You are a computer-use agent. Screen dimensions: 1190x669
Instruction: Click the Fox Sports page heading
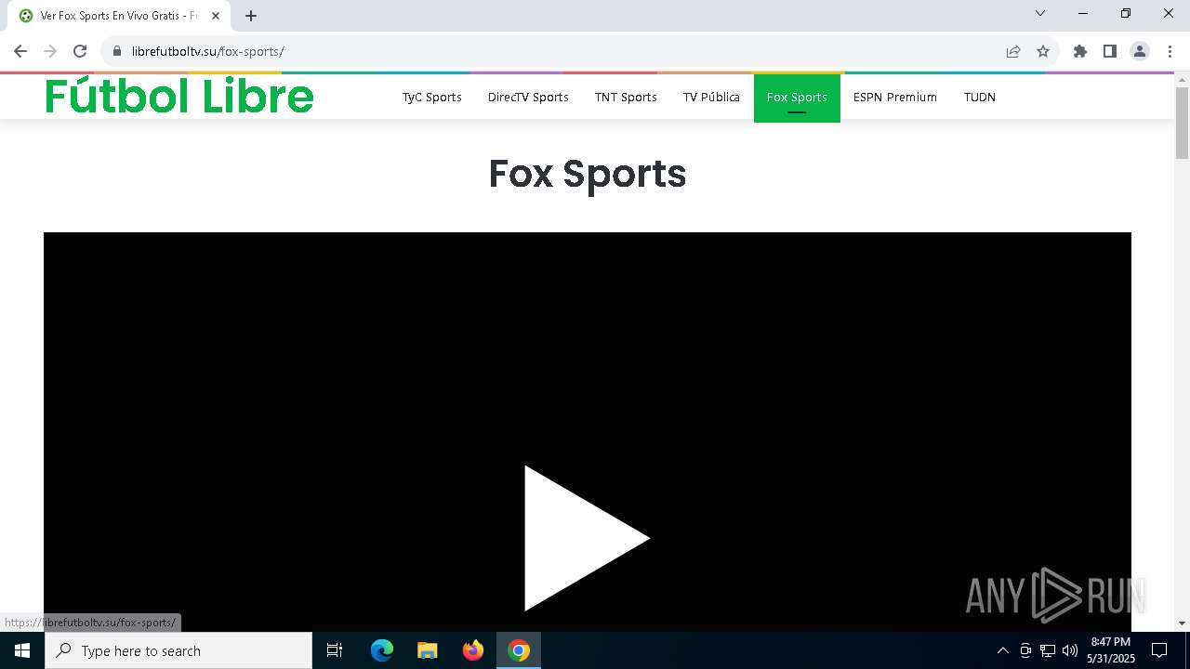(x=588, y=174)
